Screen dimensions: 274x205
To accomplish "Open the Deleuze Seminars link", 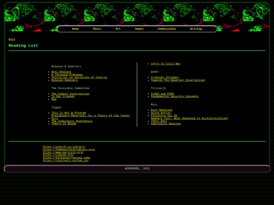I will pyautogui.click(x=64, y=80).
